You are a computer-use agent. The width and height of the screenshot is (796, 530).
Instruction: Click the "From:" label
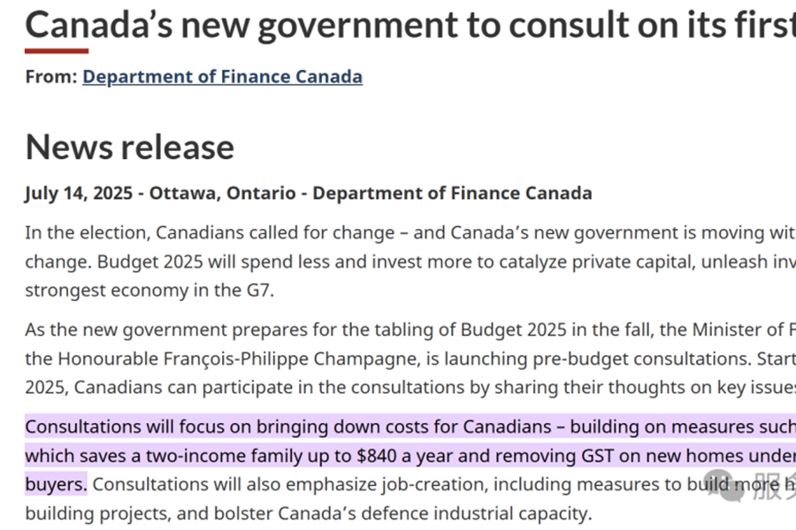[x=51, y=77]
